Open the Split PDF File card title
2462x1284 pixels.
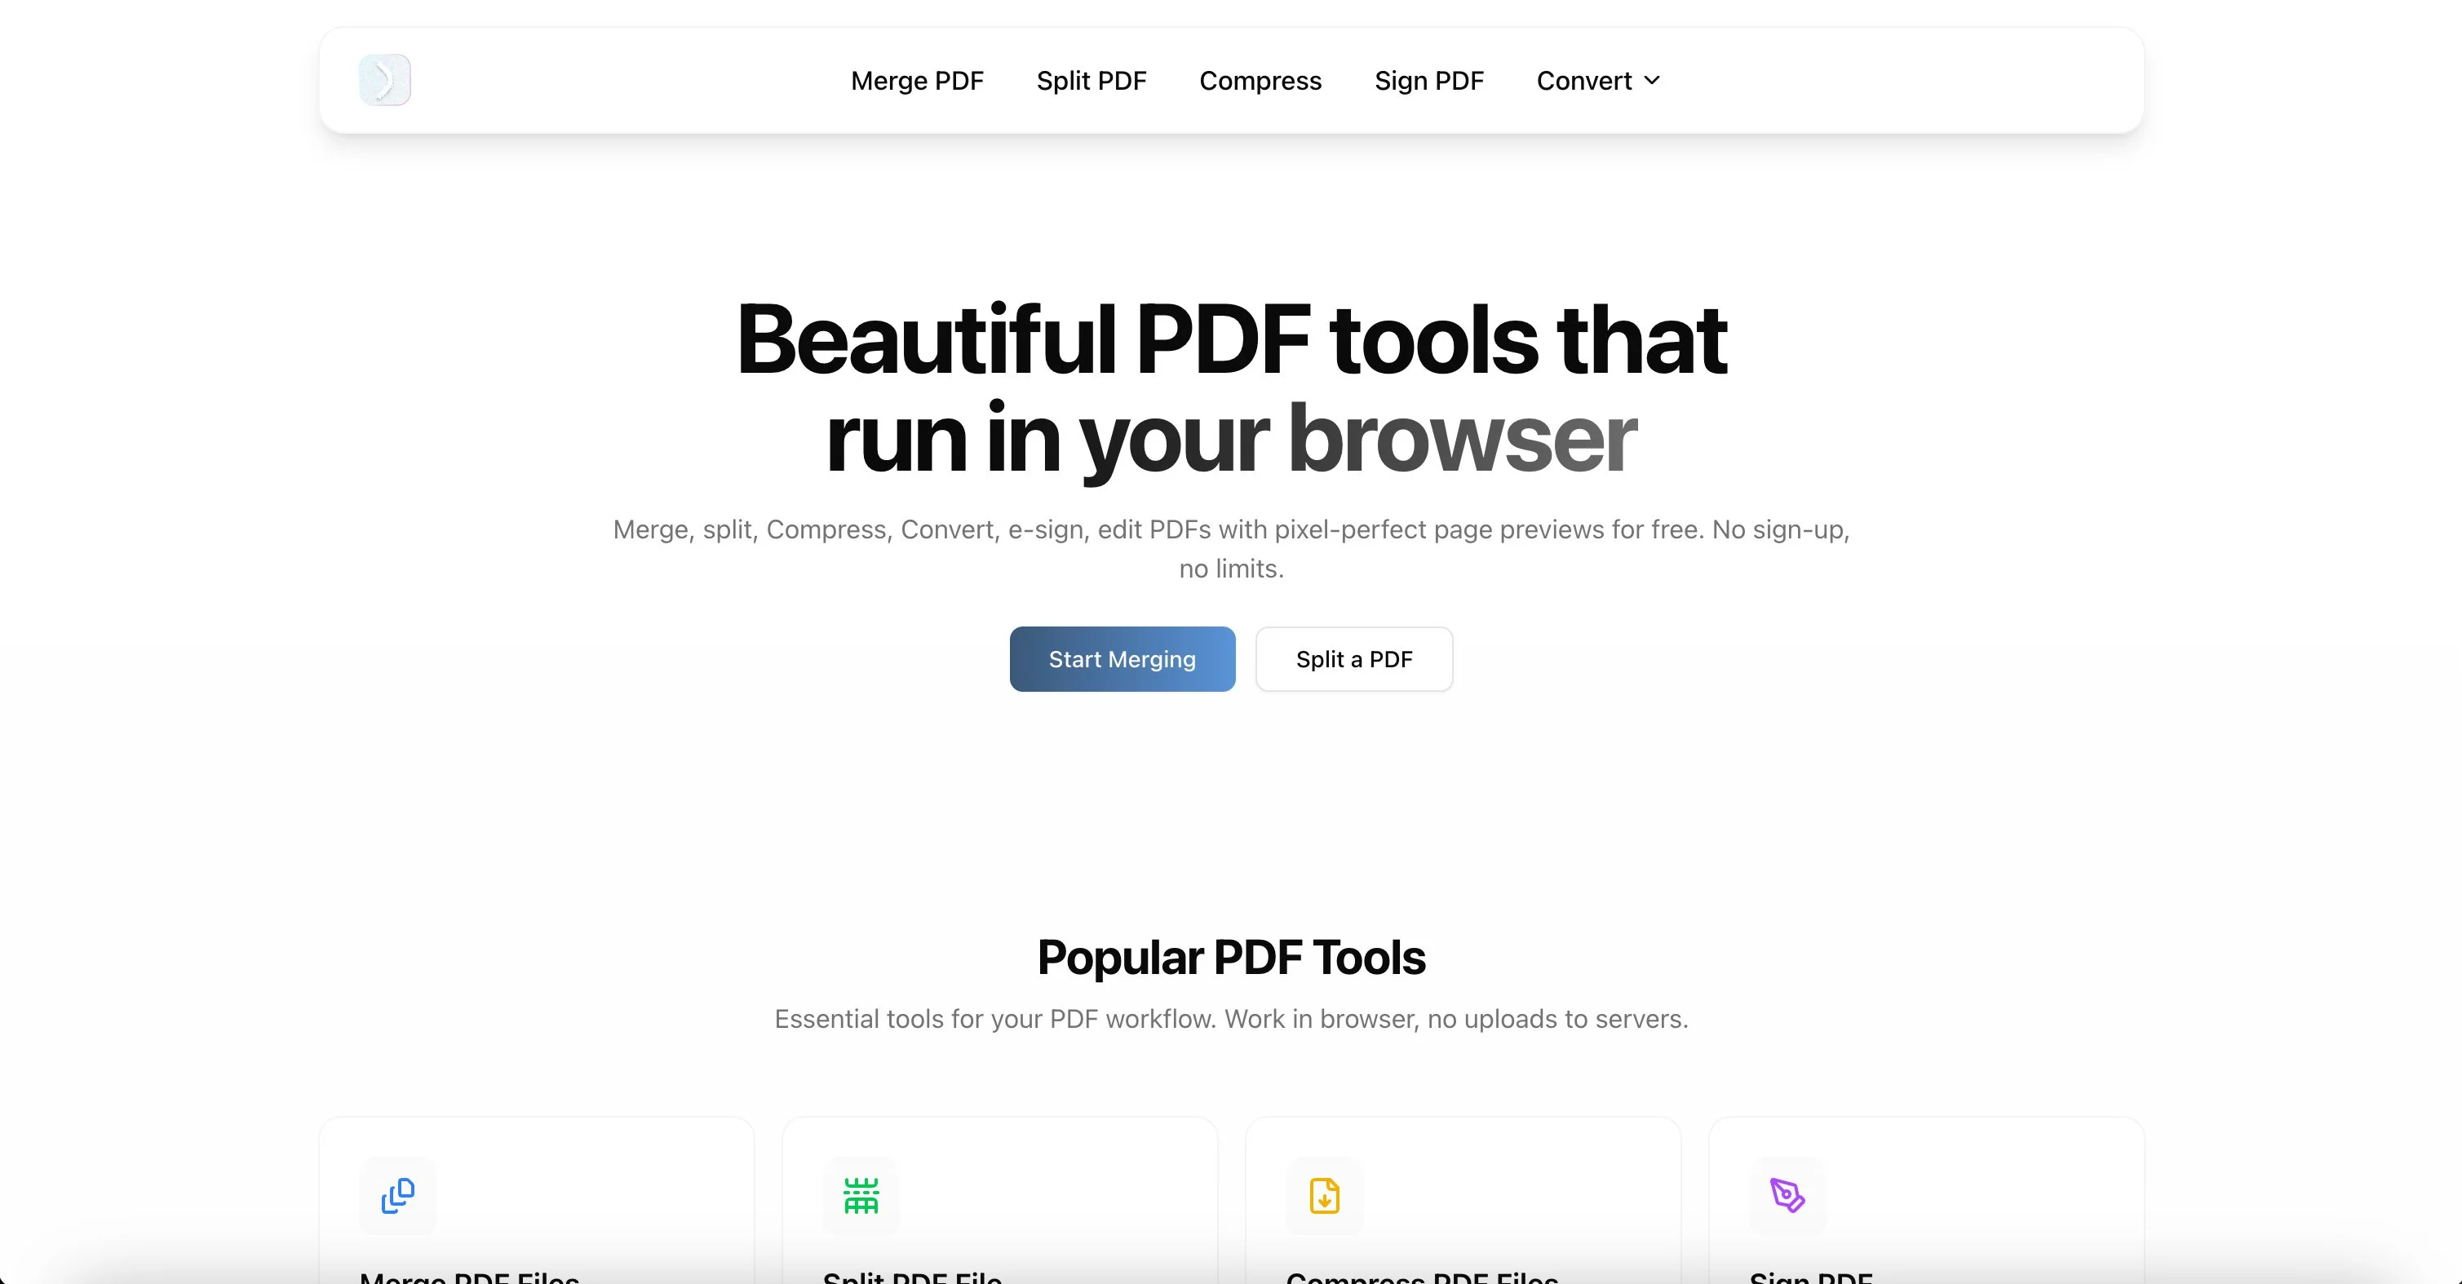point(912,1277)
